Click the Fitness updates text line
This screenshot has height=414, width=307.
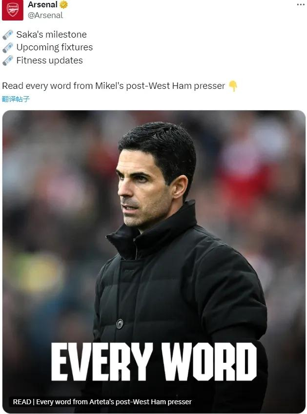(x=49, y=61)
